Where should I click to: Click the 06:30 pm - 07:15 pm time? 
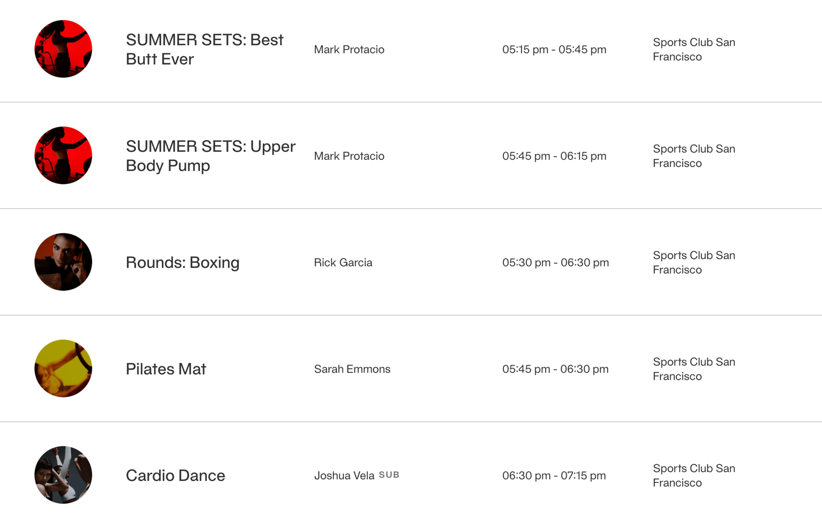tap(554, 476)
